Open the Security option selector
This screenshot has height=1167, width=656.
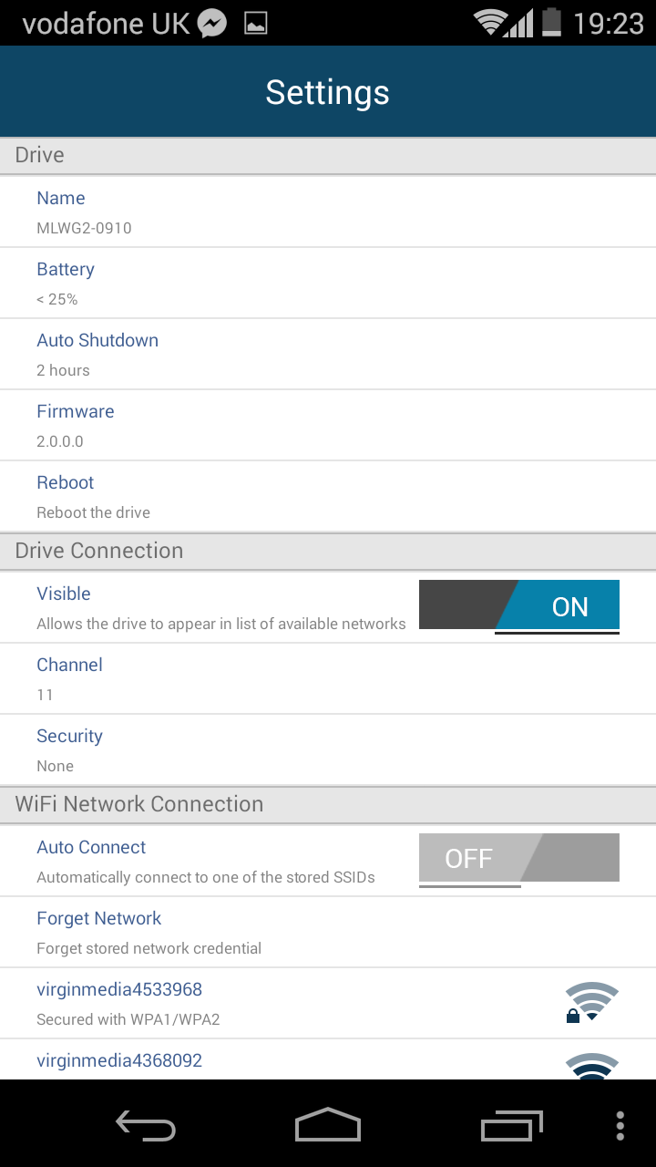(x=69, y=749)
